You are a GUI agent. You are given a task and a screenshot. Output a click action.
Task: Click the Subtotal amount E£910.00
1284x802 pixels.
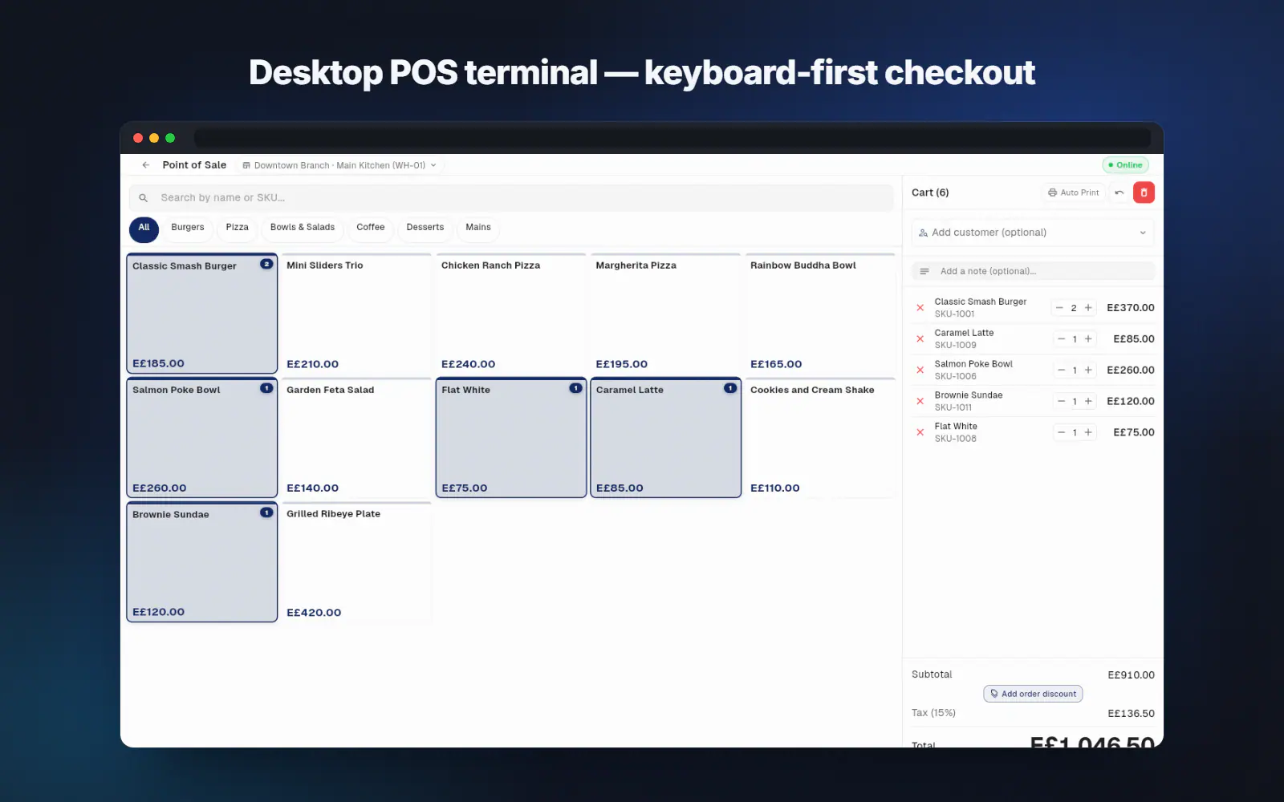click(x=1131, y=675)
